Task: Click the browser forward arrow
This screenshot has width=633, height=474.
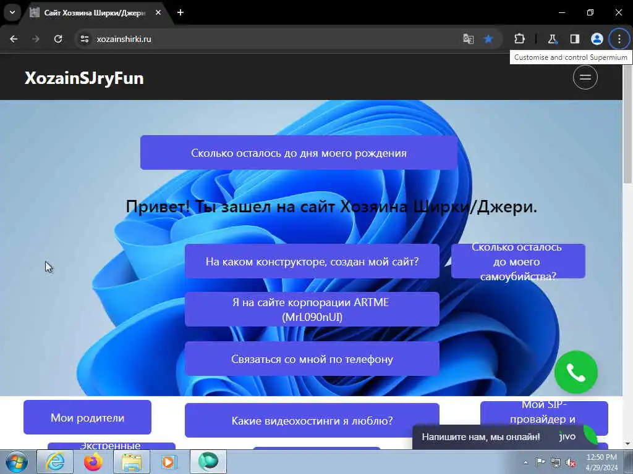Action: pyautogui.click(x=36, y=39)
